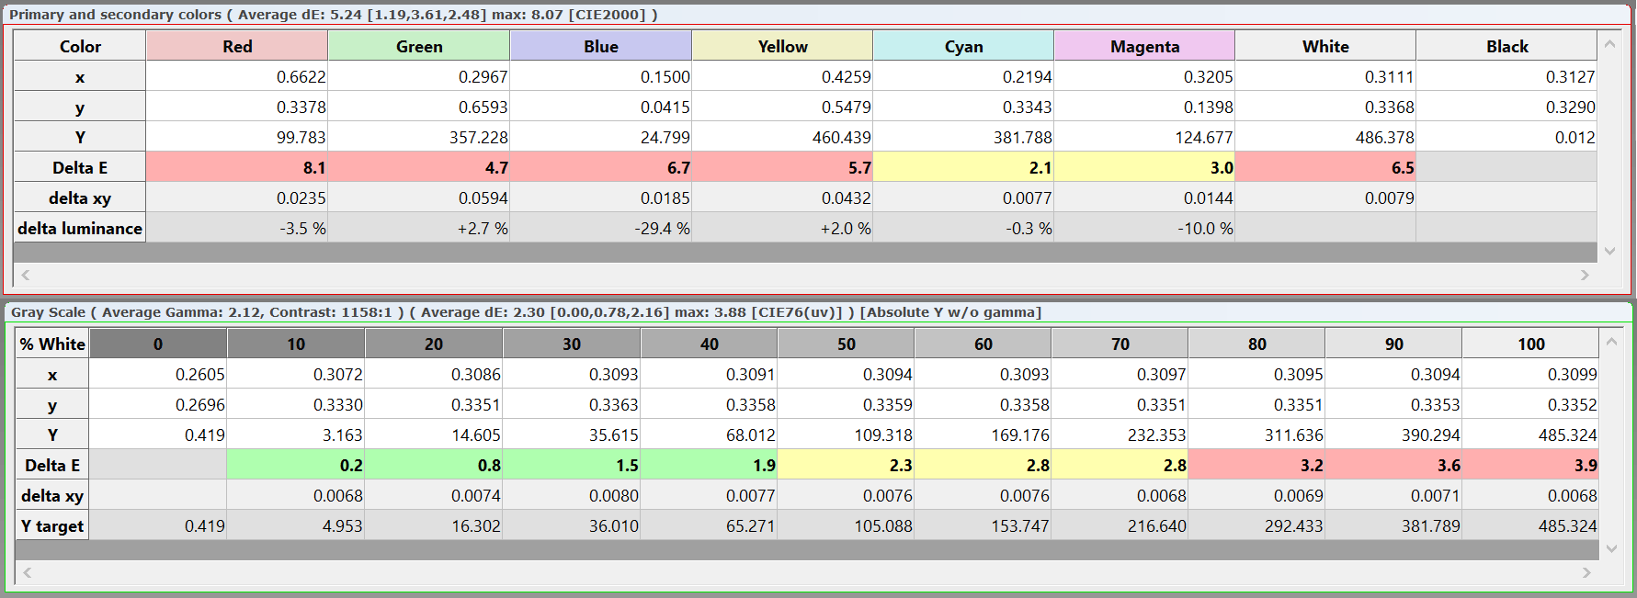Select the Delta E row header in primary colors
The height and width of the screenshot is (598, 1637).
(x=80, y=167)
